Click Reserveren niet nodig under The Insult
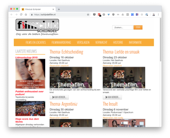This screenshot has height=138, width=170. [x=113, y=118]
